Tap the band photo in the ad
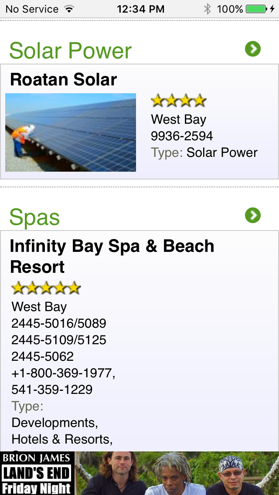Viewport: 279px width, 495px height. click(177, 473)
